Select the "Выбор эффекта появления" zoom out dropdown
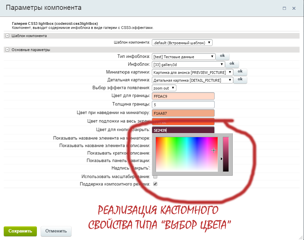The height and width of the screenshot is (240, 304). pyautogui.click(x=164, y=88)
